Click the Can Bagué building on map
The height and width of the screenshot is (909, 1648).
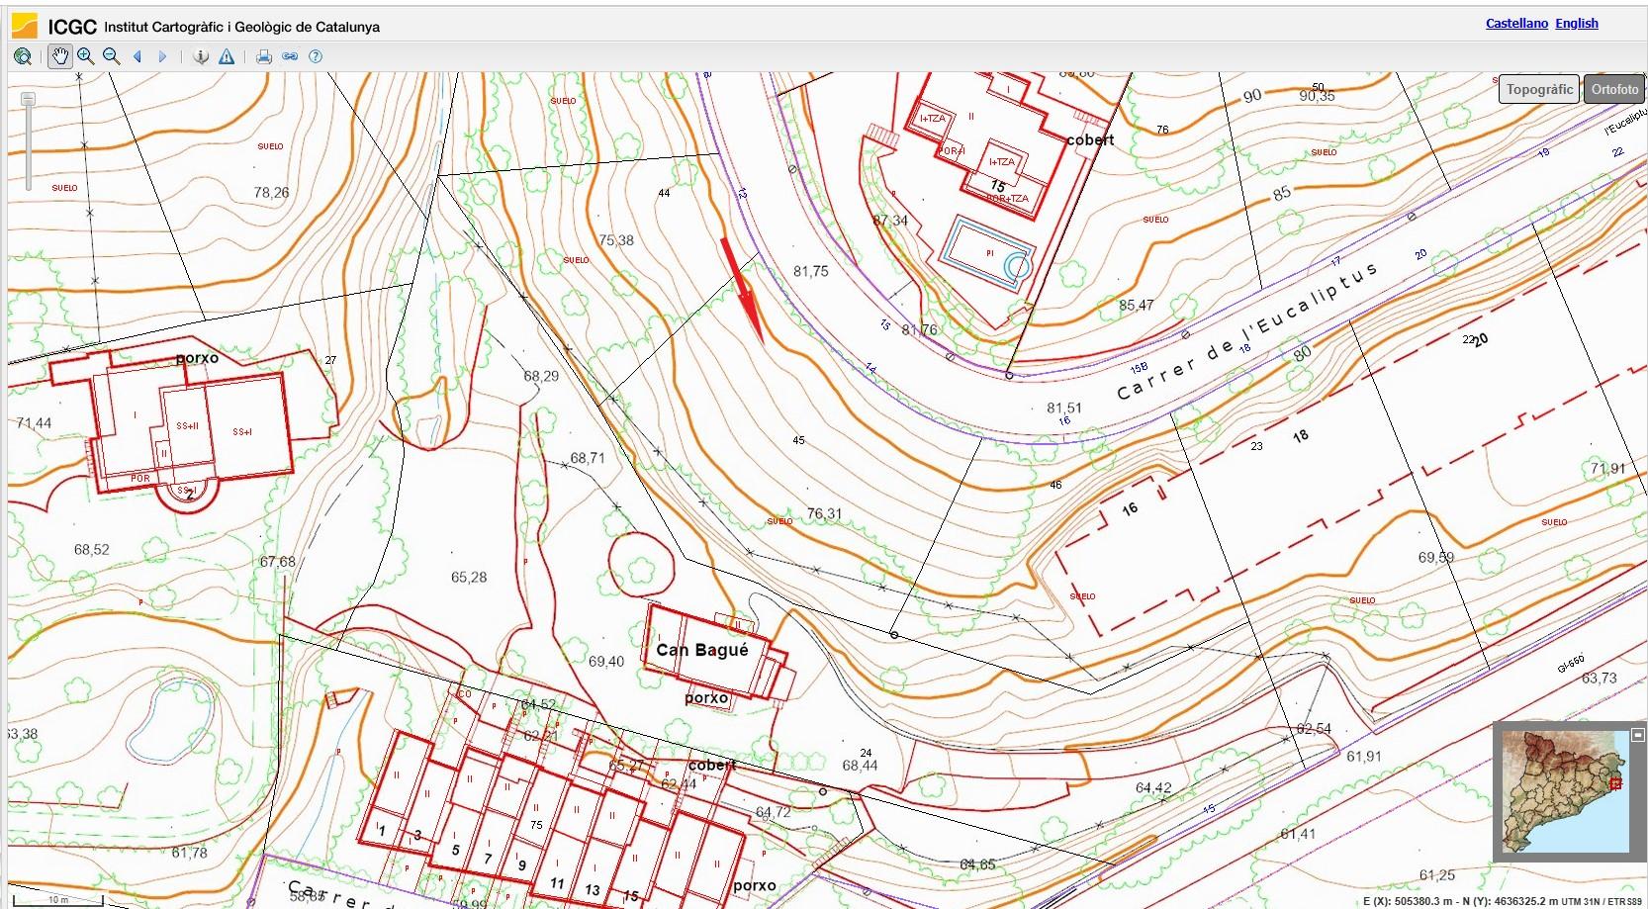702,650
